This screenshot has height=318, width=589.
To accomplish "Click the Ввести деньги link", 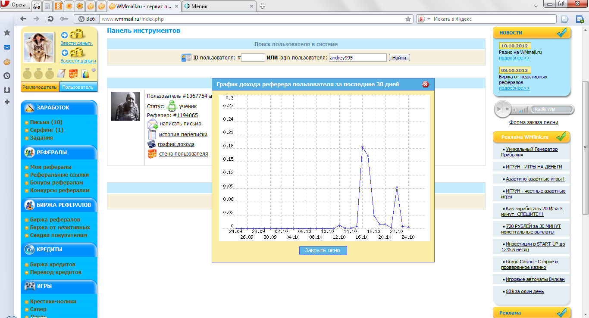I will (76, 43).
